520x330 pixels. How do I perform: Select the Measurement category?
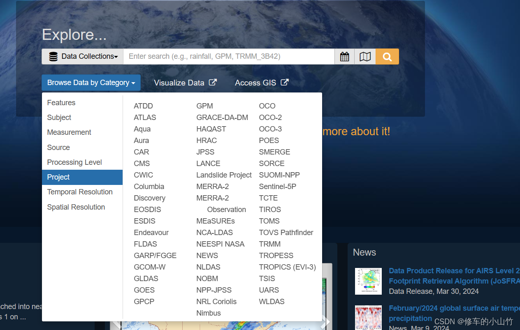(x=82, y=132)
